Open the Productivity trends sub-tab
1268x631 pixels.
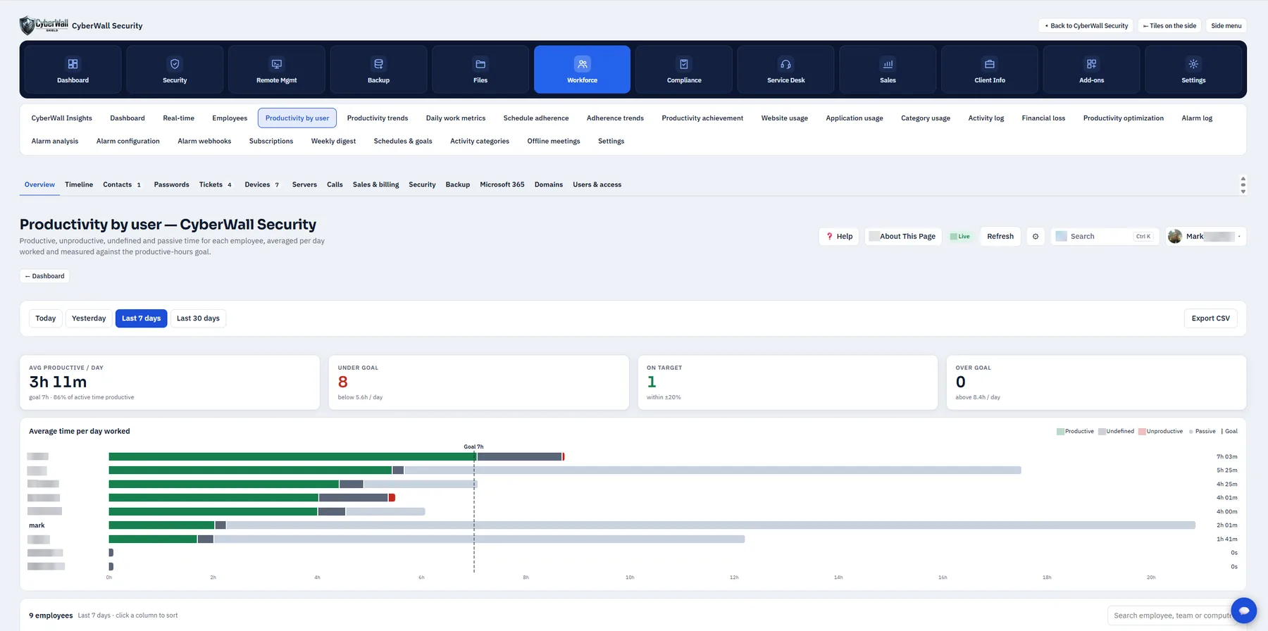pyautogui.click(x=378, y=118)
